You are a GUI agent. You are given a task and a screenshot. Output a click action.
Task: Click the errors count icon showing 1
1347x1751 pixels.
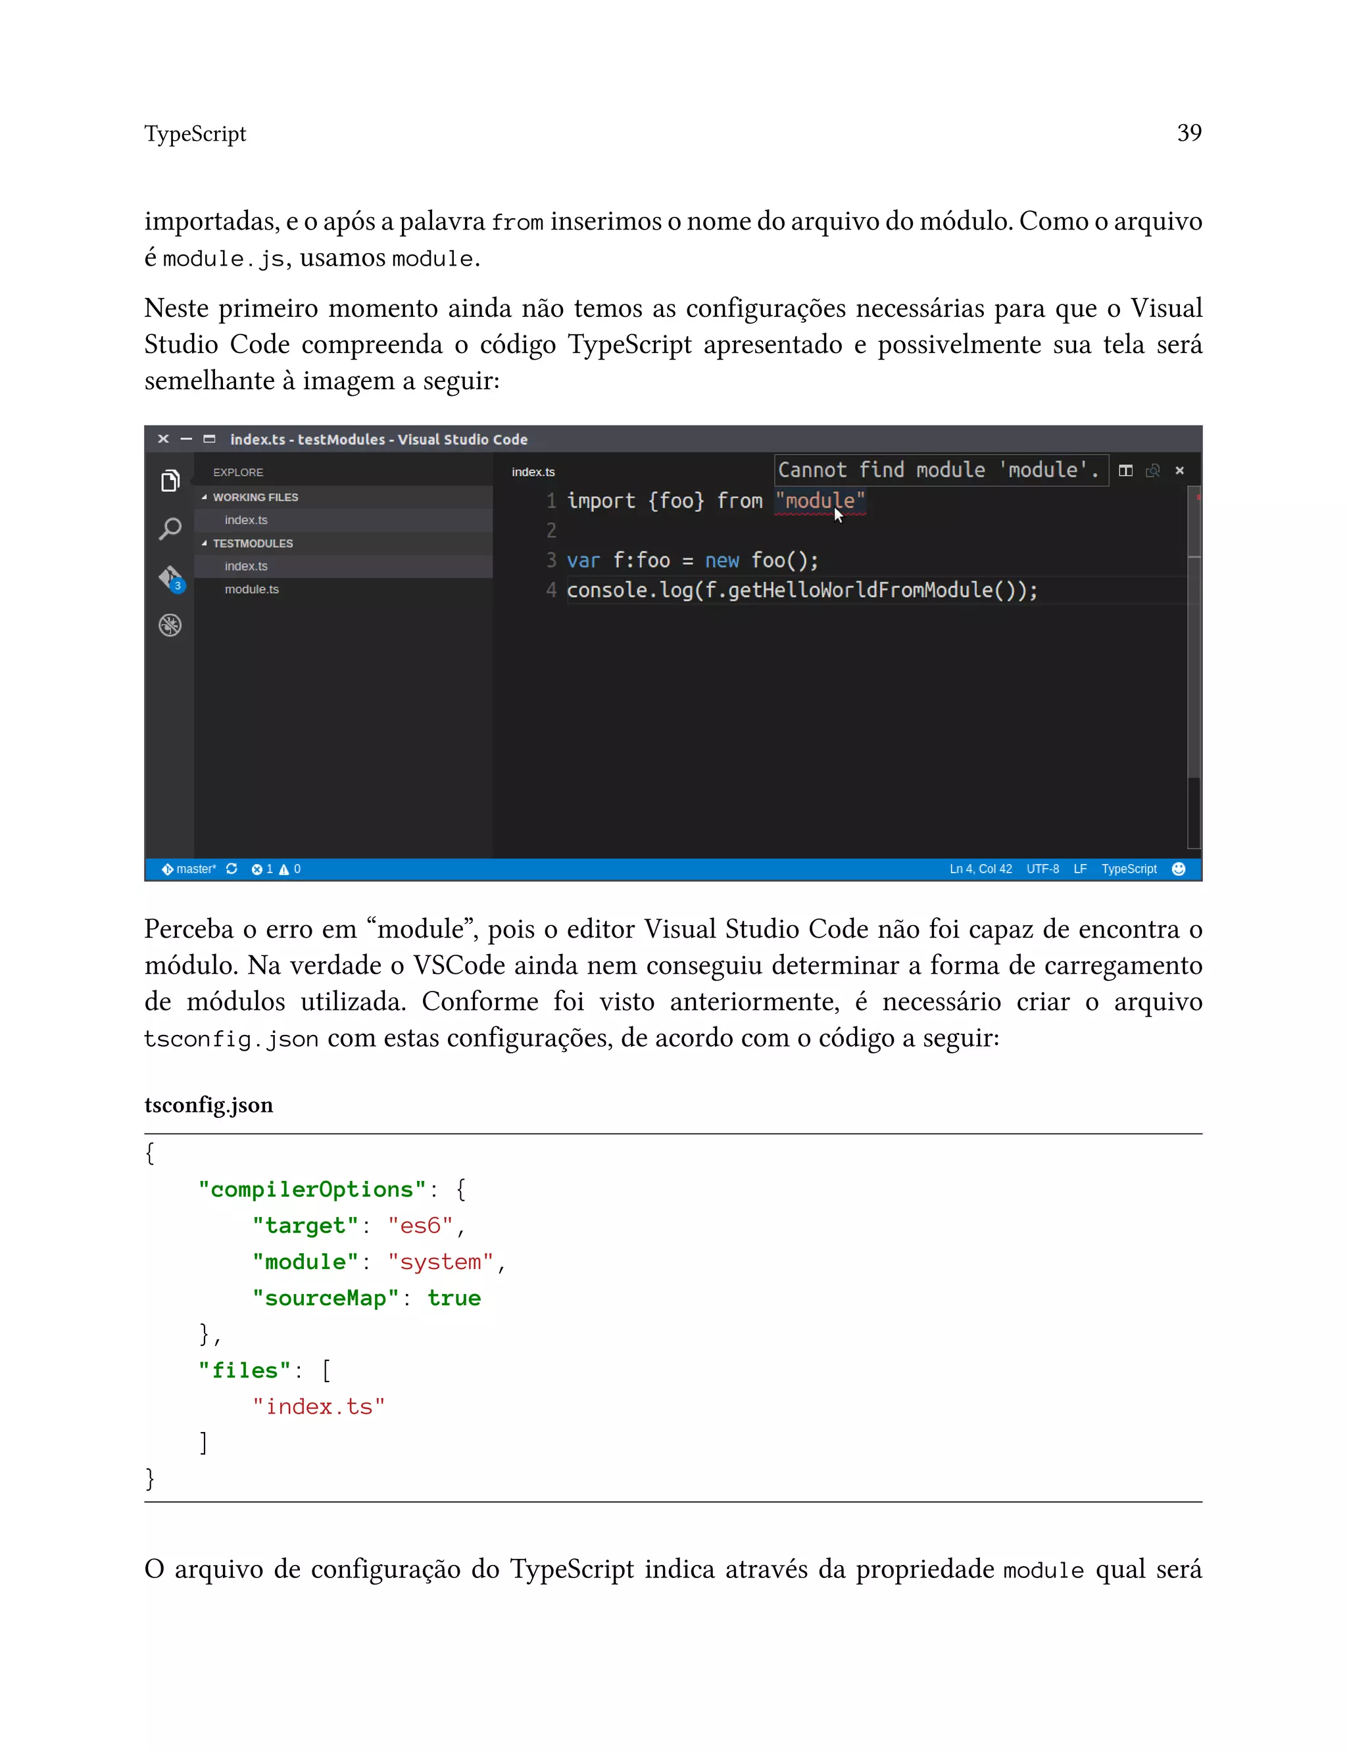262,869
